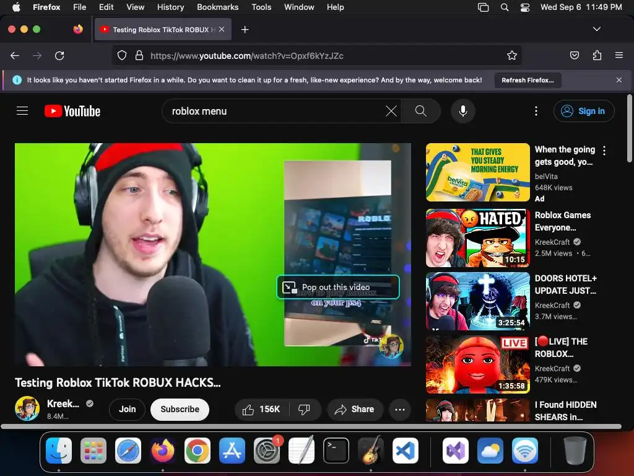The width and height of the screenshot is (634, 476).
Task: Open more actions ellipsis below video
Action: 400,409
